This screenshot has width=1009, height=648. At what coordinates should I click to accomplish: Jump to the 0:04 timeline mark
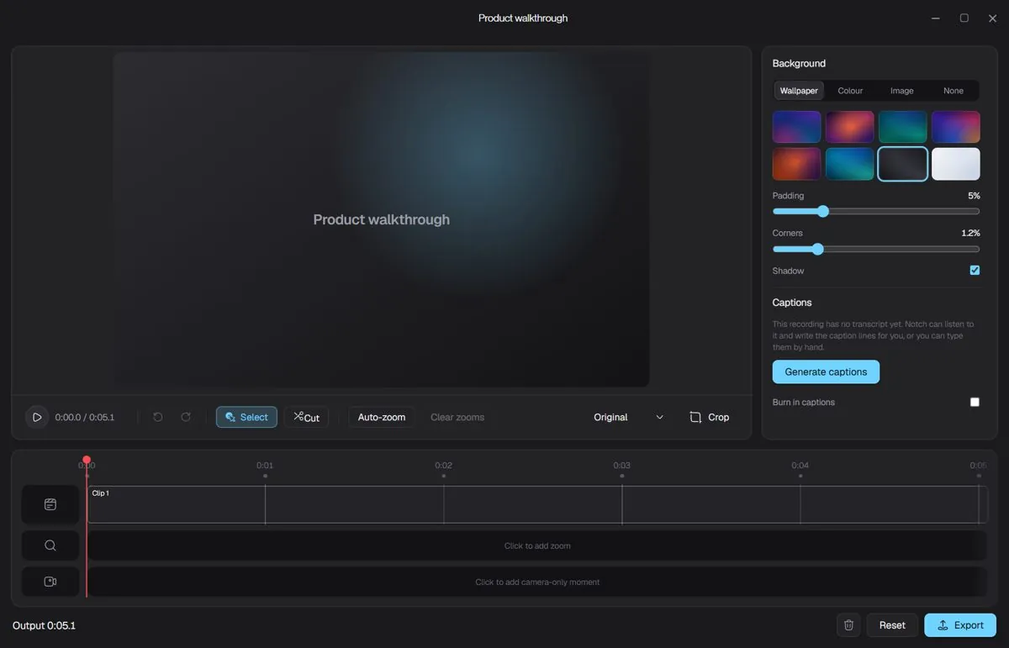(800, 466)
